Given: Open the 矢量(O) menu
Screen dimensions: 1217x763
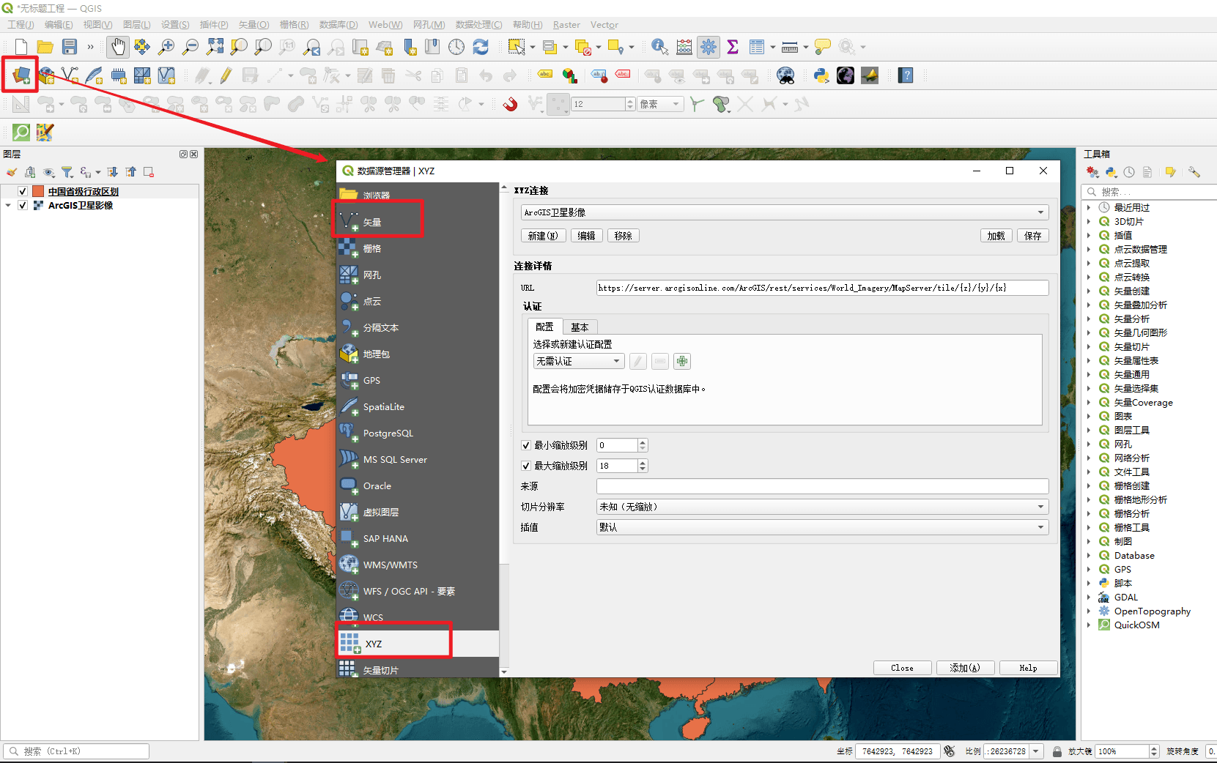Looking at the screenshot, I should click(254, 25).
